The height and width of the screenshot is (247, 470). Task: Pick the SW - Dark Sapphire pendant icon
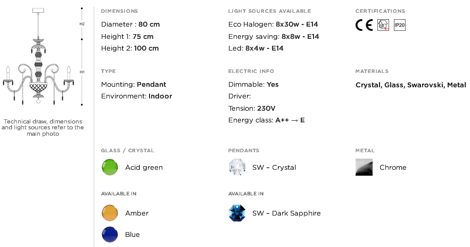point(237,213)
